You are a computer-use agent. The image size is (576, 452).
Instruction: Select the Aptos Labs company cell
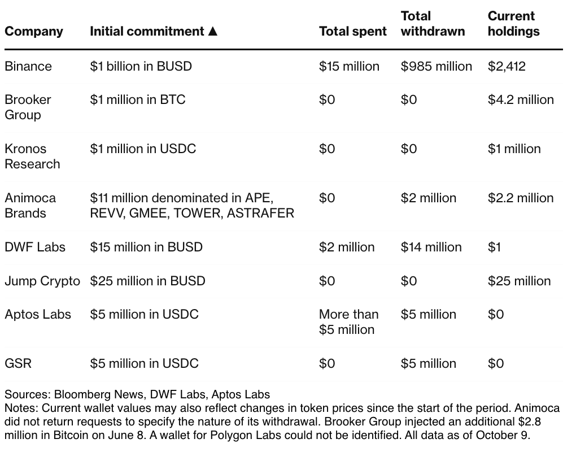point(38,314)
